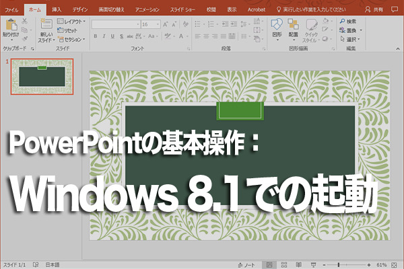Image resolution: width=404 pixels, height=269 pixels.
Task: Open the Layout (レイアウト) dropdown
Action: tap(71, 22)
